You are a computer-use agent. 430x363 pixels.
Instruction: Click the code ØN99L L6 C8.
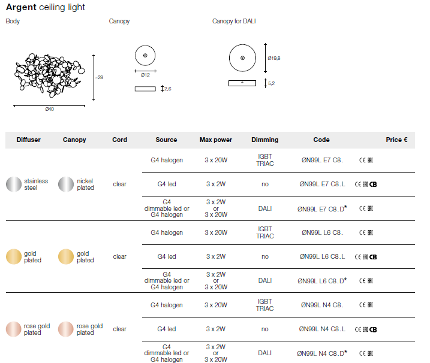pyautogui.click(x=322, y=232)
